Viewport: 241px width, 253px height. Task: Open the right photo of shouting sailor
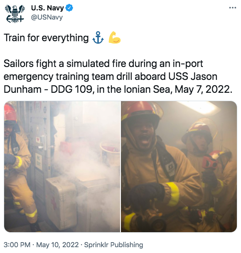[x=179, y=166]
